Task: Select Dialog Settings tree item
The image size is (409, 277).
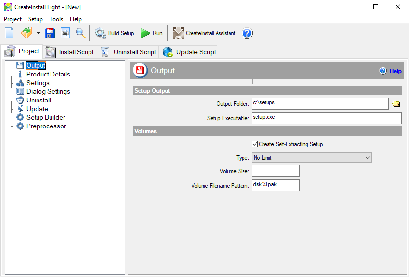Action: 48,91
